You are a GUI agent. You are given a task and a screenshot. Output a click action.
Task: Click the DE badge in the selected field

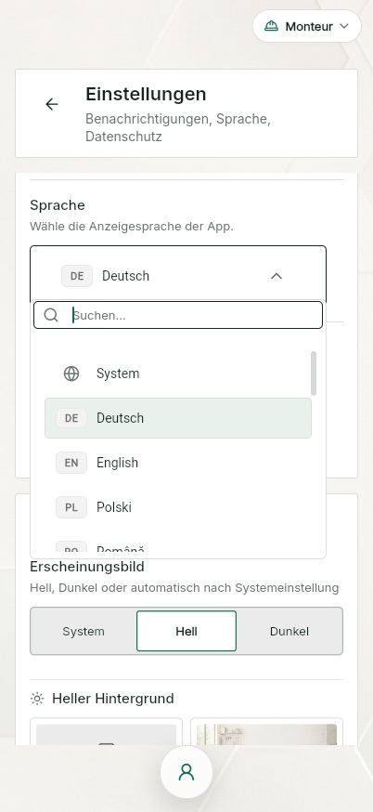77,276
